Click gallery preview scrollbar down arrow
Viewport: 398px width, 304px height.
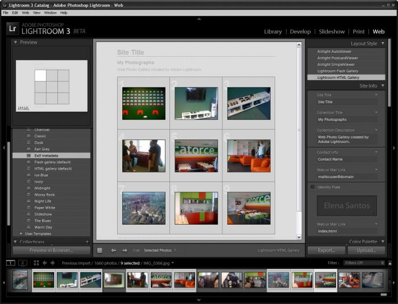click(298, 237)
